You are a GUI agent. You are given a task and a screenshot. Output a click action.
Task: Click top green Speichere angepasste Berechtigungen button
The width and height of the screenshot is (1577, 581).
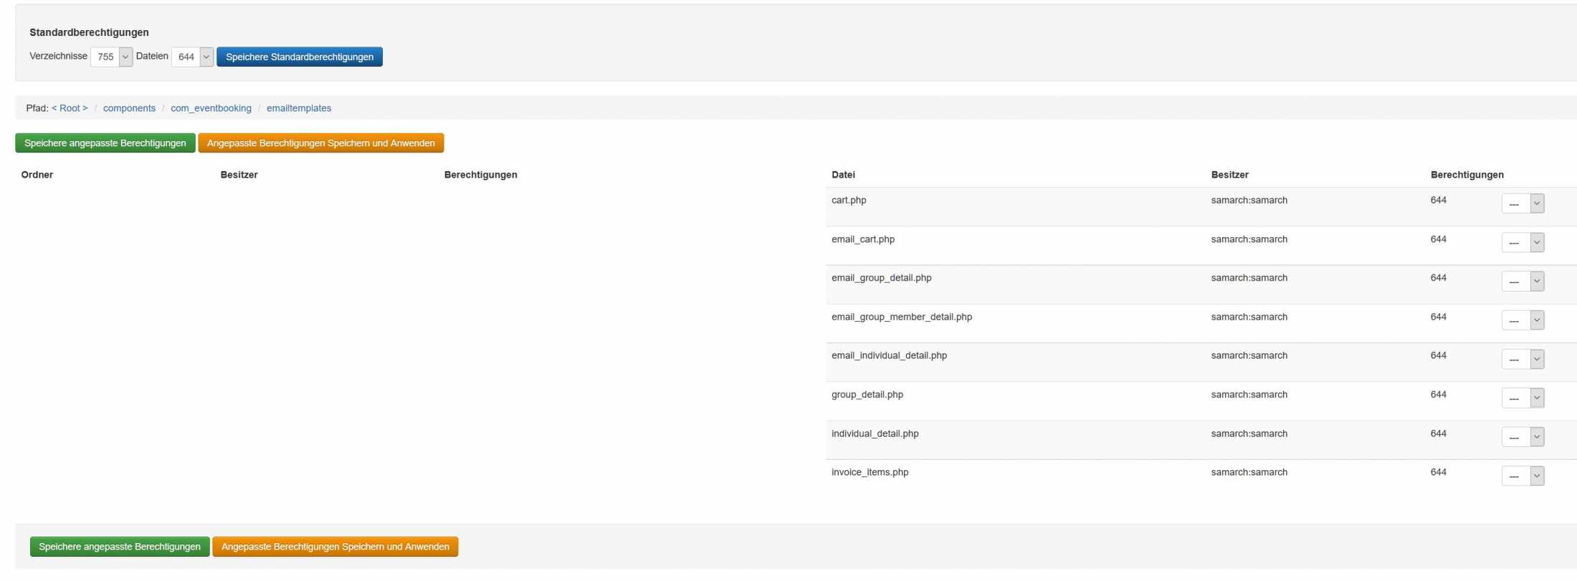tap(105, 143)
